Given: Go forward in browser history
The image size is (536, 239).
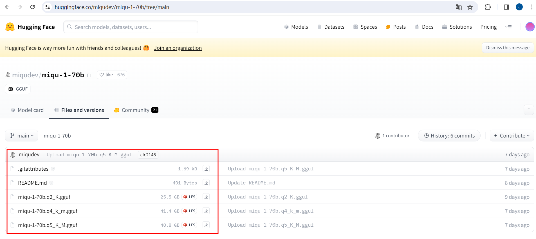Looking at the screenshot, I should click(20, 7).
